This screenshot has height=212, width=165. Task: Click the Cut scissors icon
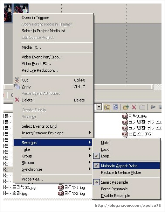(17, 80)
